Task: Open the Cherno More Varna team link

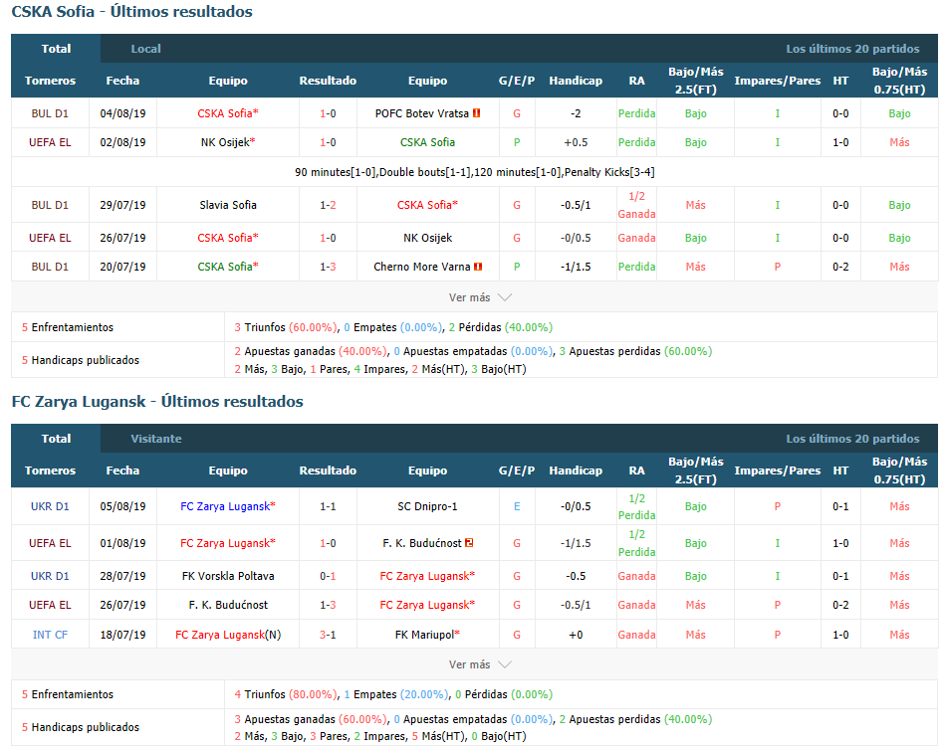Action: (x=421, y=267)
